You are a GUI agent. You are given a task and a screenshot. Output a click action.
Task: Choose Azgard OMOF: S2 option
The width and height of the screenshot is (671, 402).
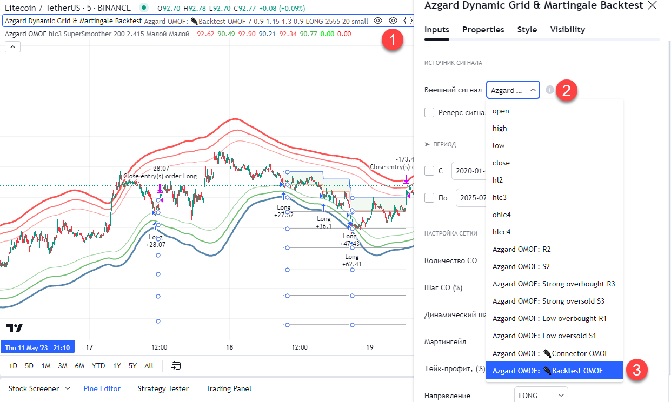[555, 266]
